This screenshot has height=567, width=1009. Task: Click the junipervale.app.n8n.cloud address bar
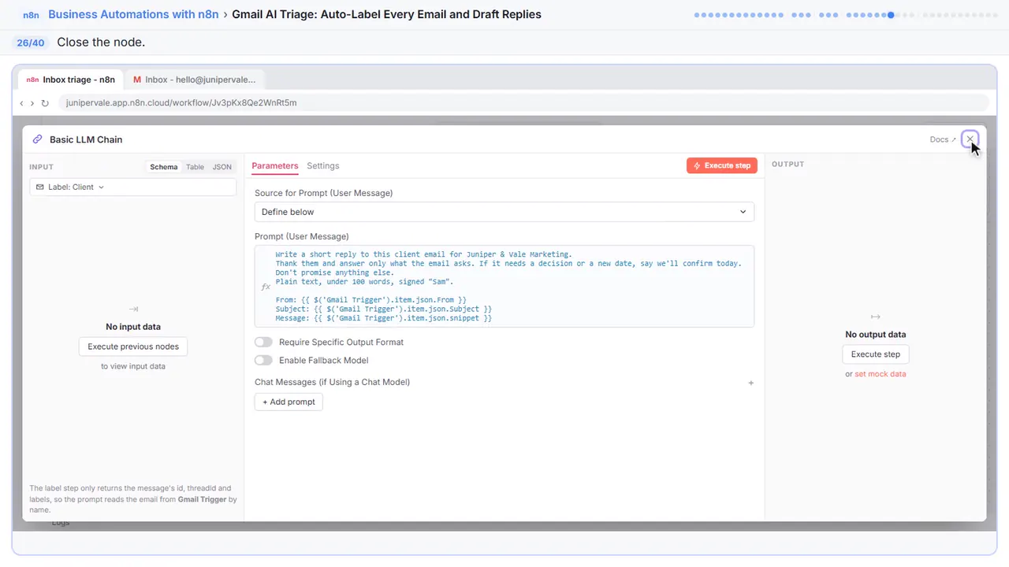pos(523,103)
